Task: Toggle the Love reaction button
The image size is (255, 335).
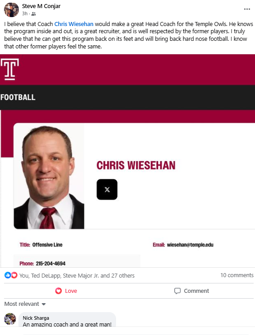Action: pyautogui.click(x=66, y=291)
